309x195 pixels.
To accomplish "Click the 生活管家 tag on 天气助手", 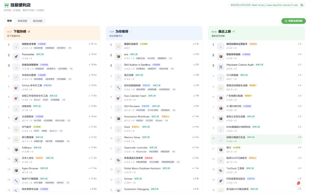I will 37,127.
